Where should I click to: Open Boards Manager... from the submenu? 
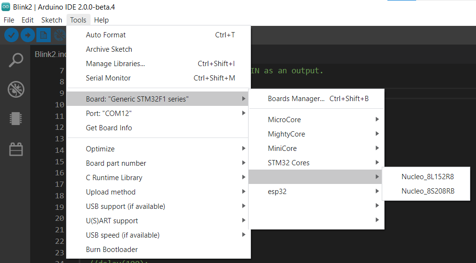click(x=317, y=99)
